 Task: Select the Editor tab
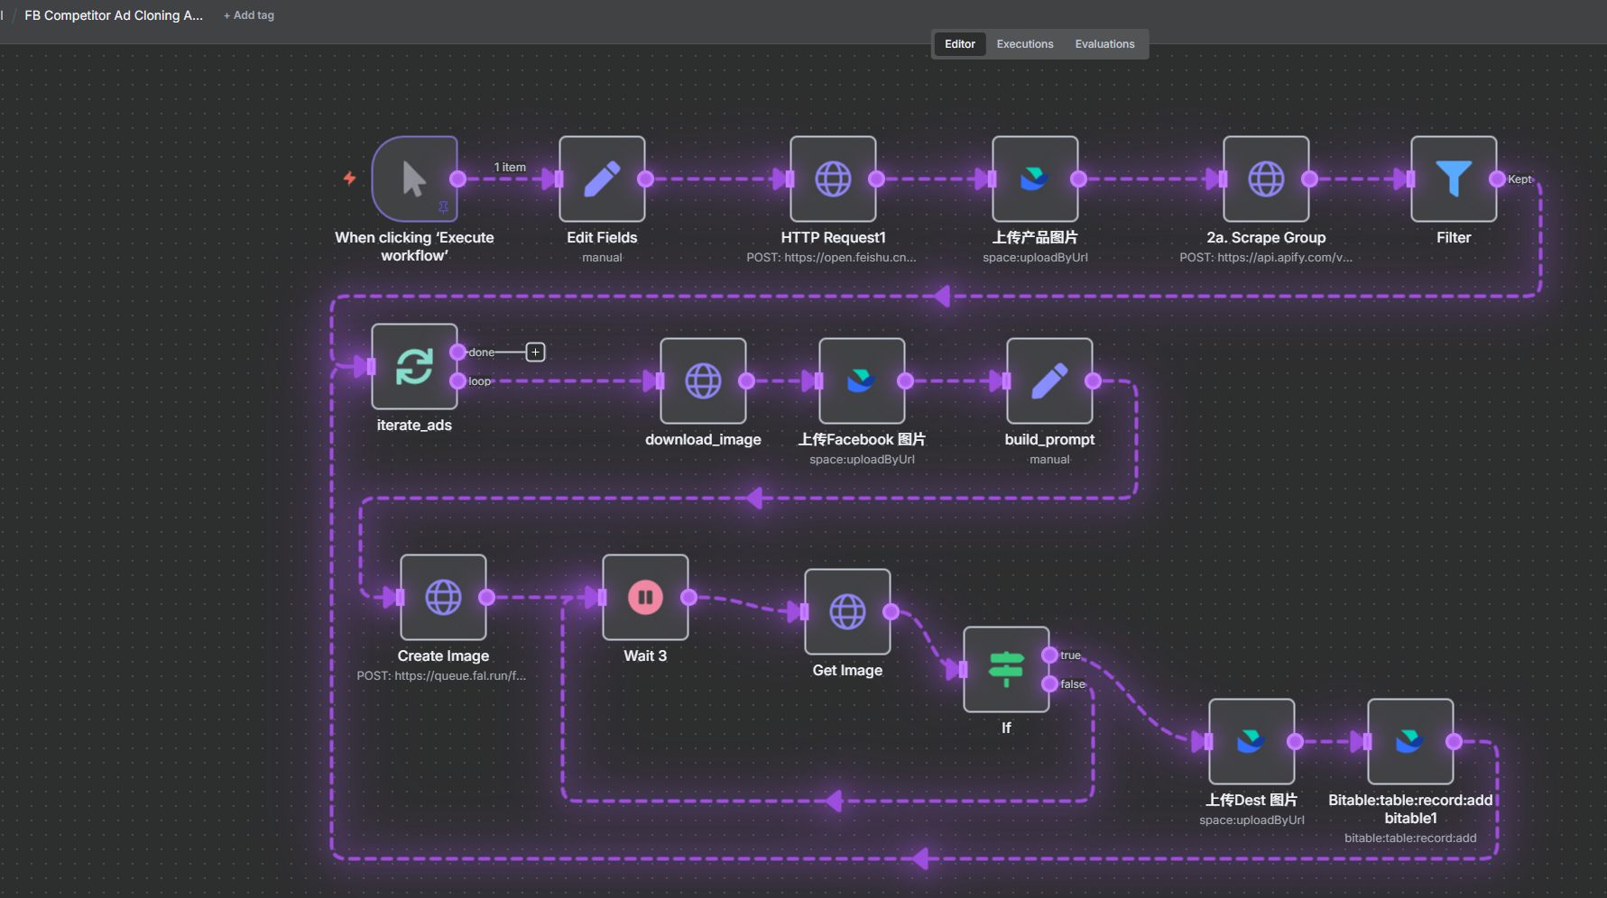coord(959,44)
